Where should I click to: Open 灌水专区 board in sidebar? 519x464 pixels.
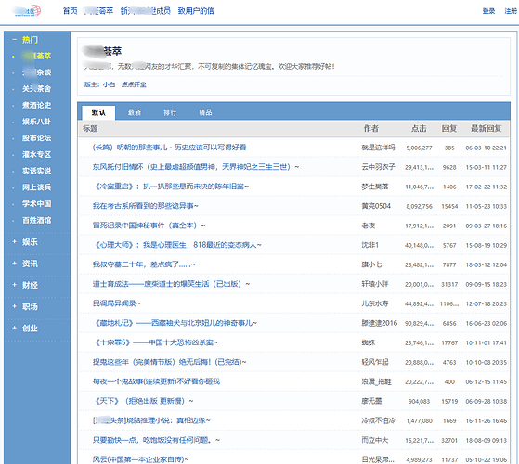point(36,154)
